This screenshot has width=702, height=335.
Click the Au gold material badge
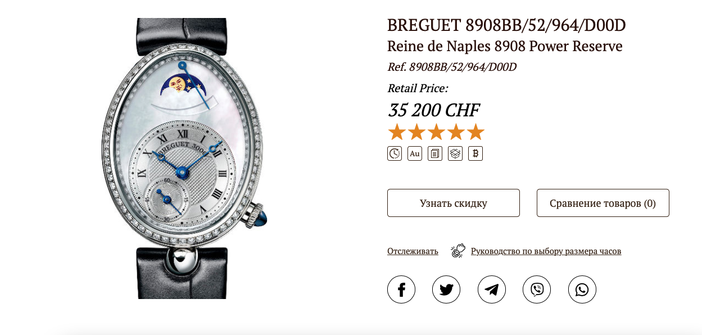point(415,153)
